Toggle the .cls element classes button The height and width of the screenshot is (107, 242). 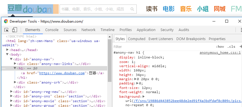point(231,47)
